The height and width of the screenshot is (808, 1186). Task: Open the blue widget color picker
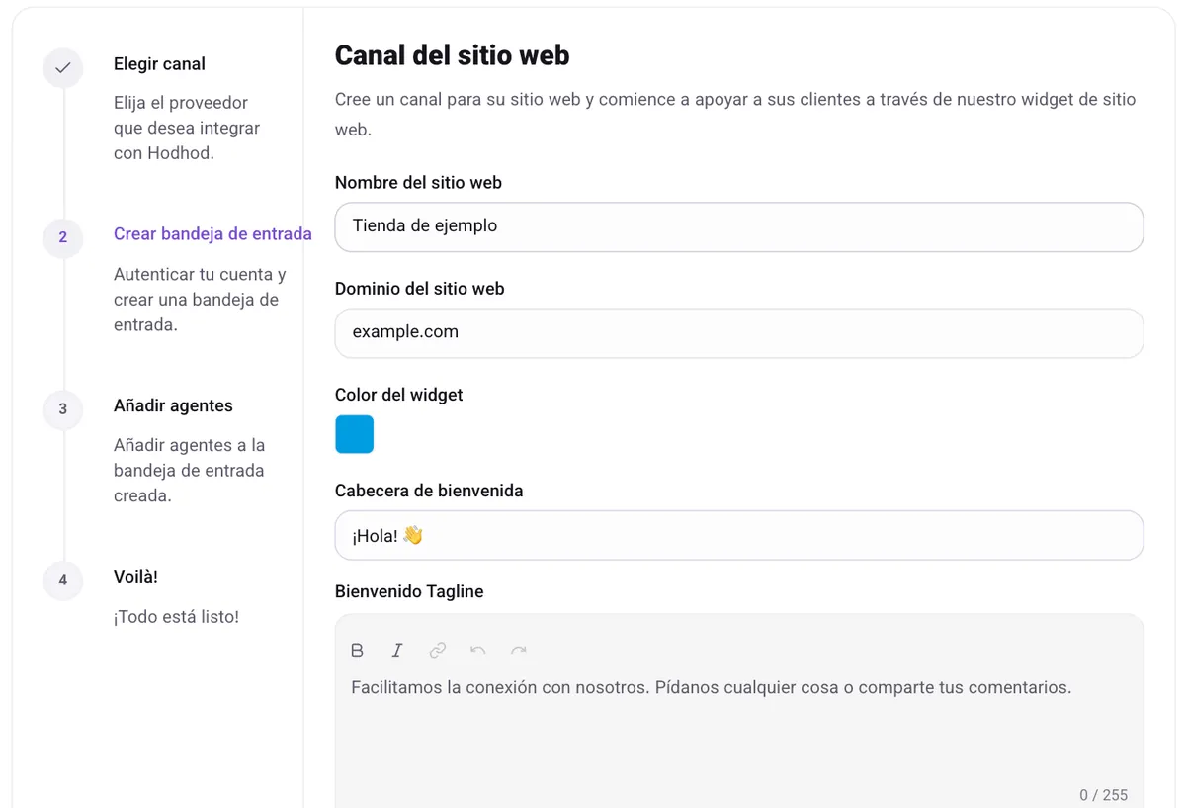click(355, 434)
